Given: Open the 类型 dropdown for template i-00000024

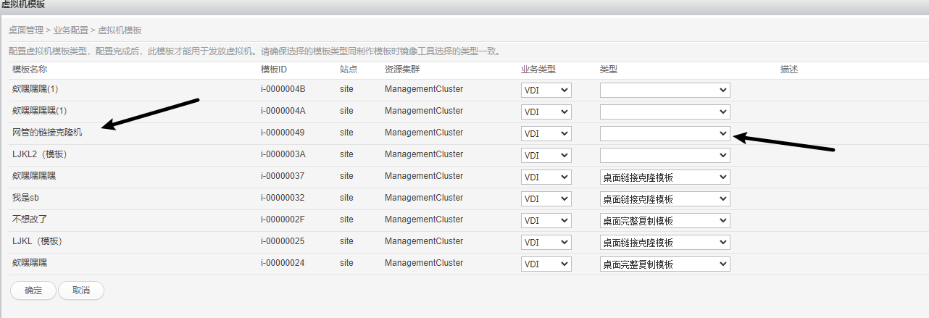Looking at the screenshot, I should click(665, 264).
